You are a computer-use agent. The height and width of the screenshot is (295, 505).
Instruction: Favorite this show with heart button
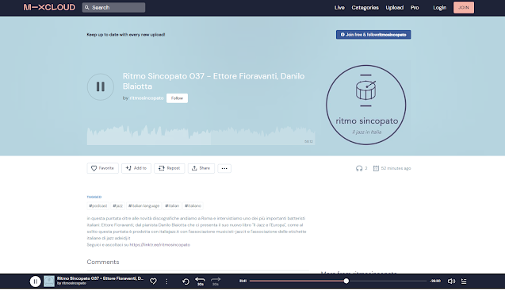102,168
